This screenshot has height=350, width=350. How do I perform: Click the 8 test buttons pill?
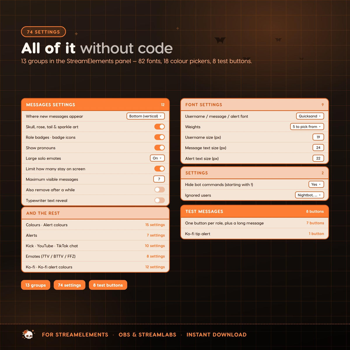coord(108,285)
